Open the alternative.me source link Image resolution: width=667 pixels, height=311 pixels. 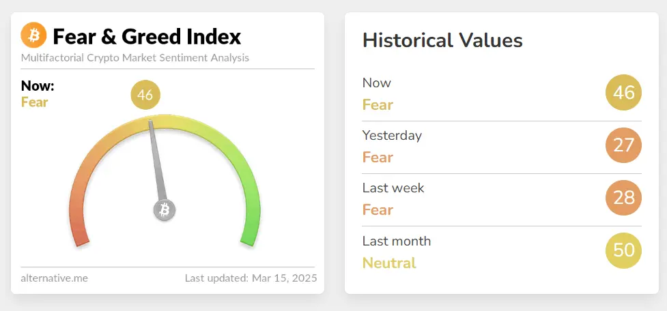coord(55,278)
